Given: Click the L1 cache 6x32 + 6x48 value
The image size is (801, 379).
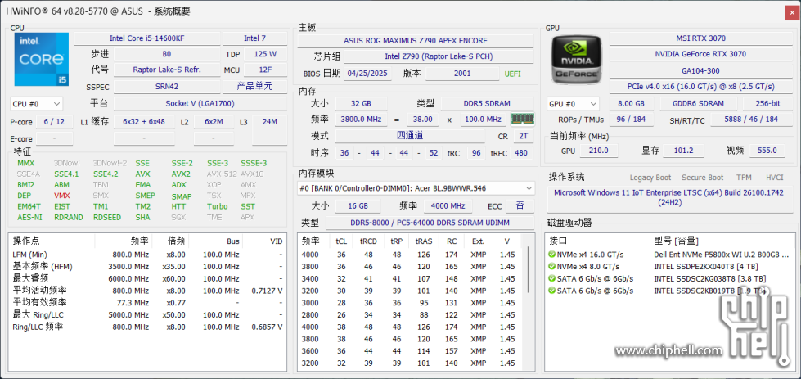Looking at the screenshot, I should pyautogui.click(x=144, y=122).
